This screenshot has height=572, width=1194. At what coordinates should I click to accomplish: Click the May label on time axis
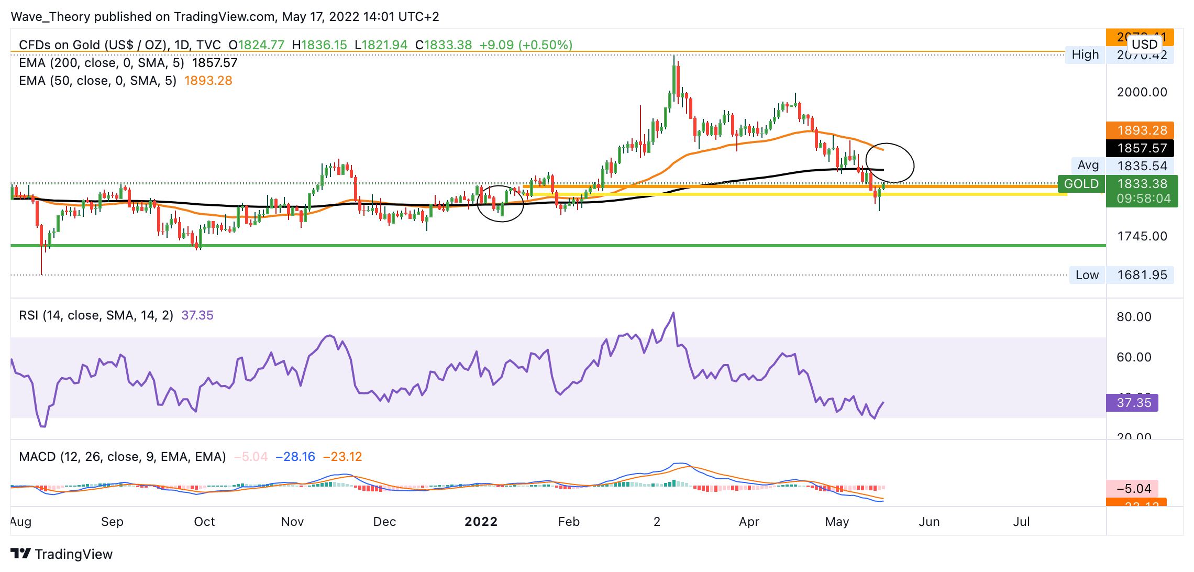pyautogui.click(x=836, y=522)
